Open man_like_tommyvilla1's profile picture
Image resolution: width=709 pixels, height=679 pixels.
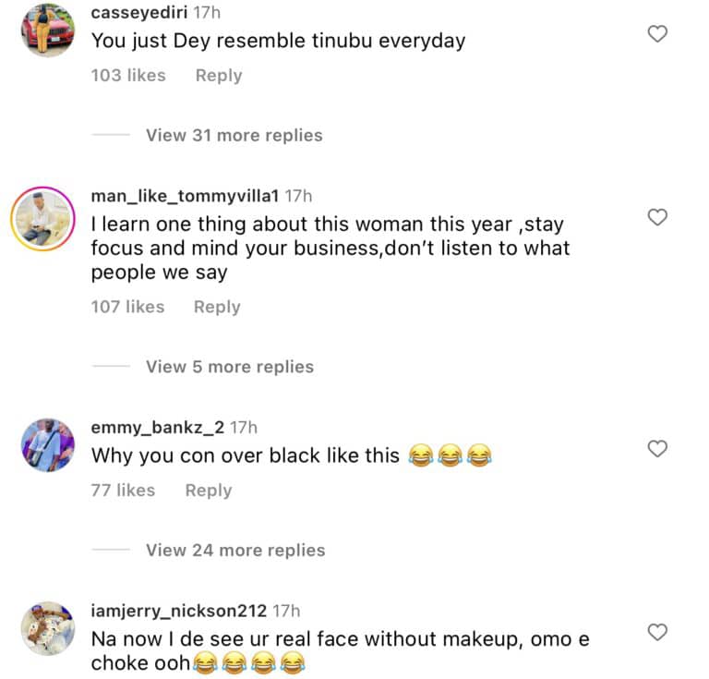click(x=42, y=217)
